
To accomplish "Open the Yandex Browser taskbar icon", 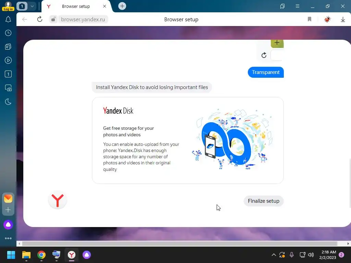I will pos(72,255).
